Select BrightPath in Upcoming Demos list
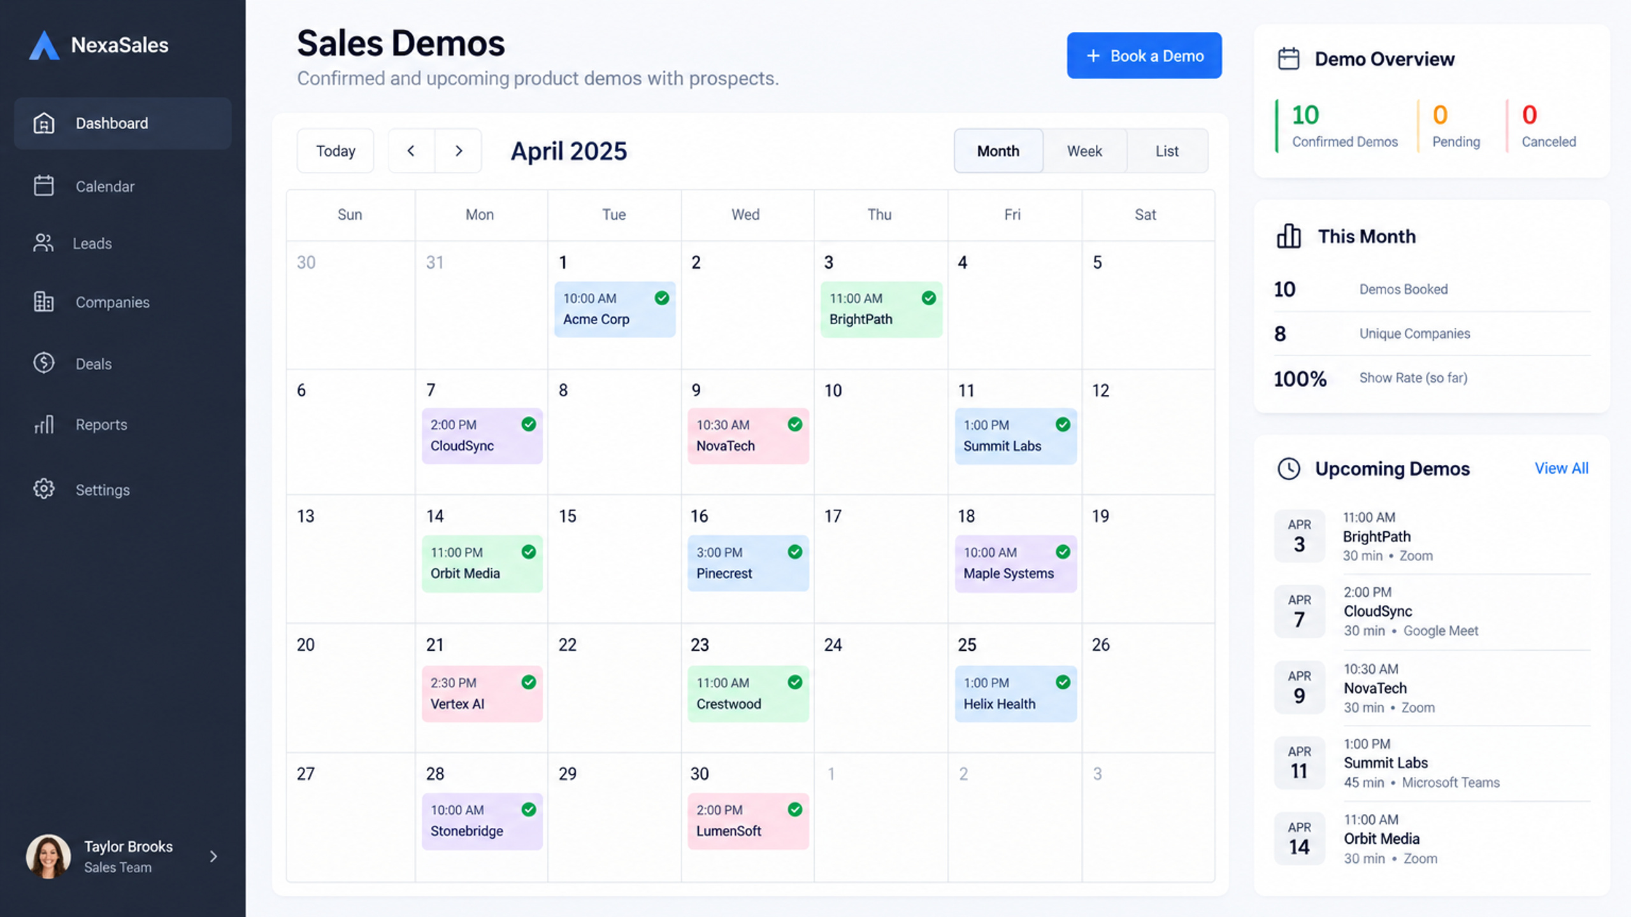The width and height of the screenshot is (1631, 917). [1432, 536]
